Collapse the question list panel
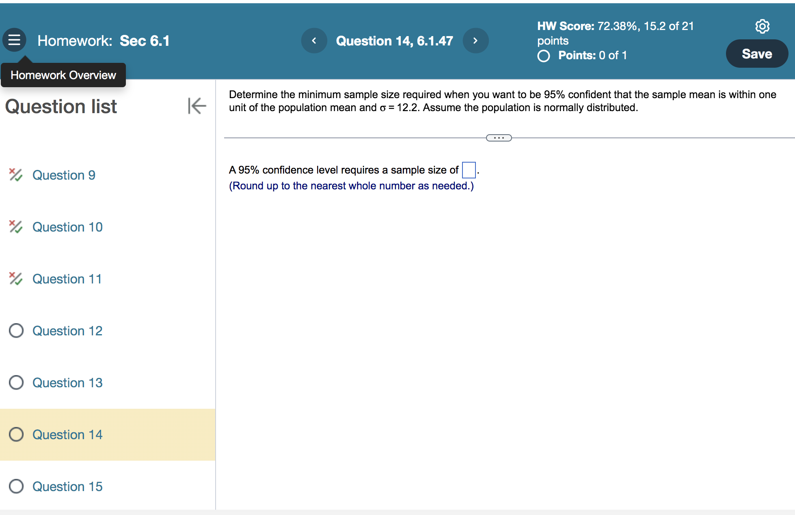Viewport: 795px width, 515px height. click(197, 106)
